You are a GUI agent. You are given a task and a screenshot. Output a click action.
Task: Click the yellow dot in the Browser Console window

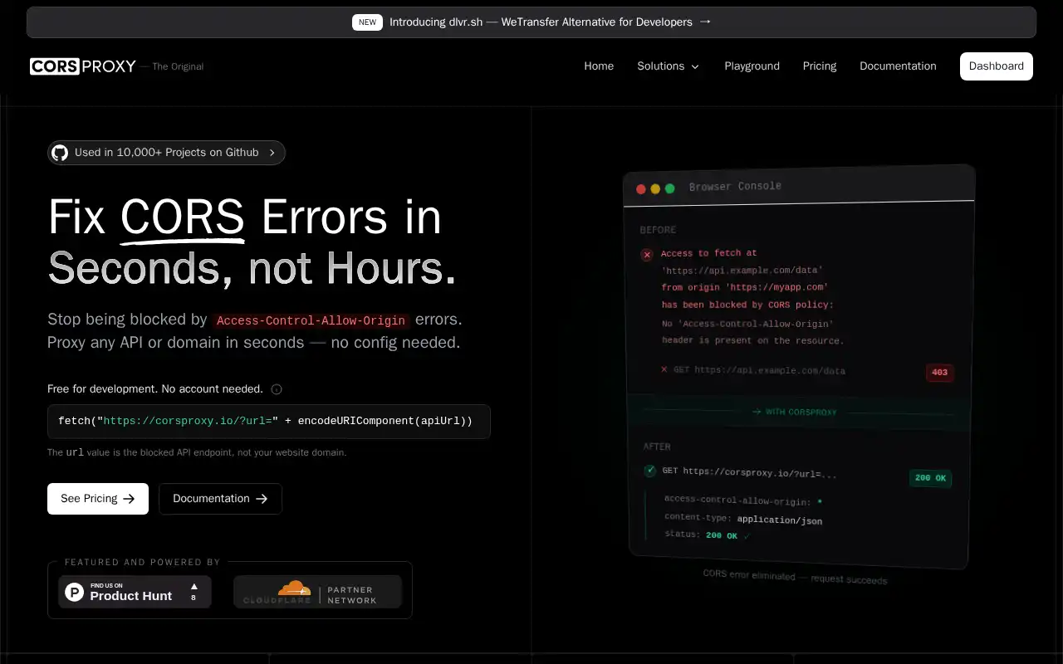click(x=655, y=189)
